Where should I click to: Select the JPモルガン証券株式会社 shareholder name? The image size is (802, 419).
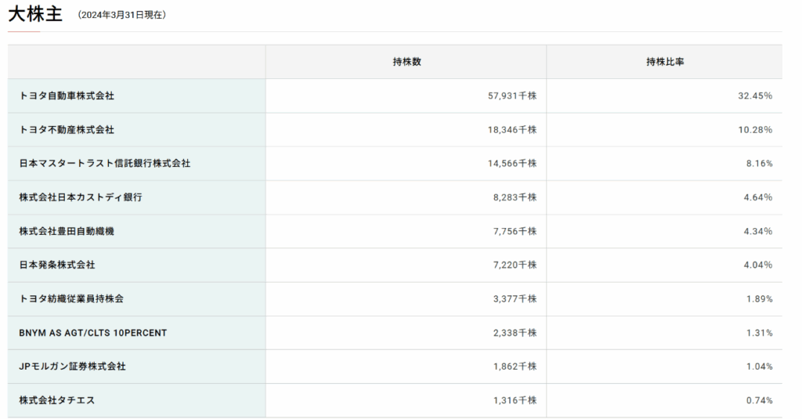click(x=72, y=367)
